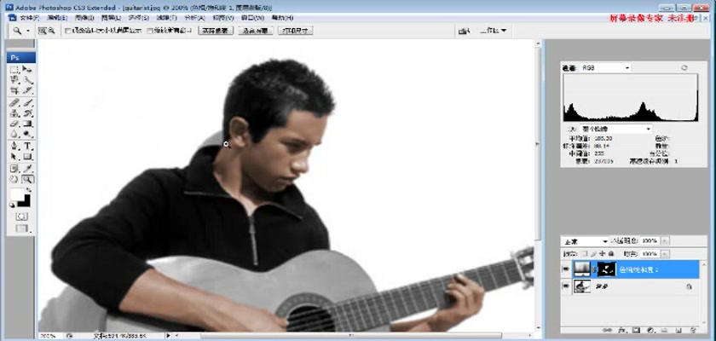Viewport: 716px width, 341px height.
Task: Click the screen mode icon in the toolbox
Action: pos(21,228)
